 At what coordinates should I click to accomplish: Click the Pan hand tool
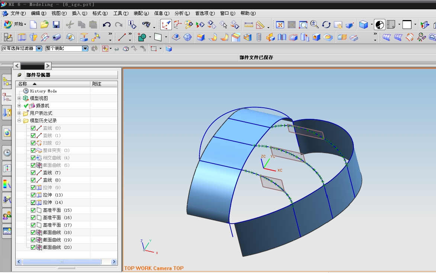(x=338, y=25)
